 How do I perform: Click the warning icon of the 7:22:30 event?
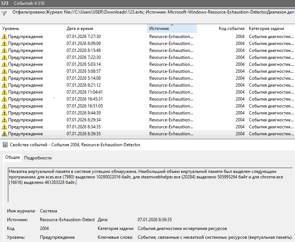[4, 57]
